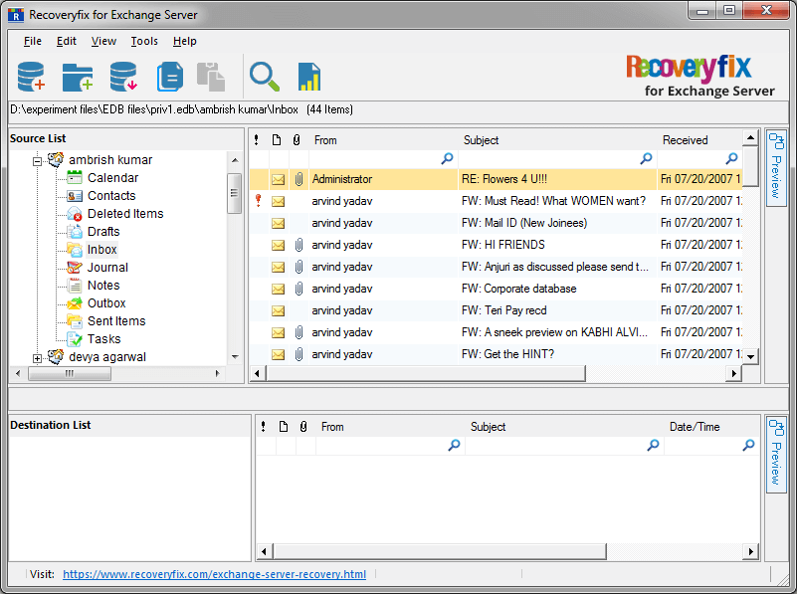Open the Tasks folder
The width and height of the screenshot is (797, 594).
click(103, 338)
